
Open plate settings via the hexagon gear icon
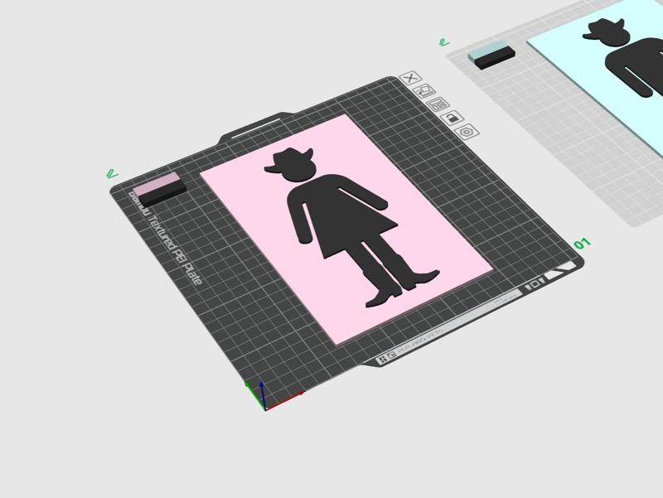pos(467,132)
